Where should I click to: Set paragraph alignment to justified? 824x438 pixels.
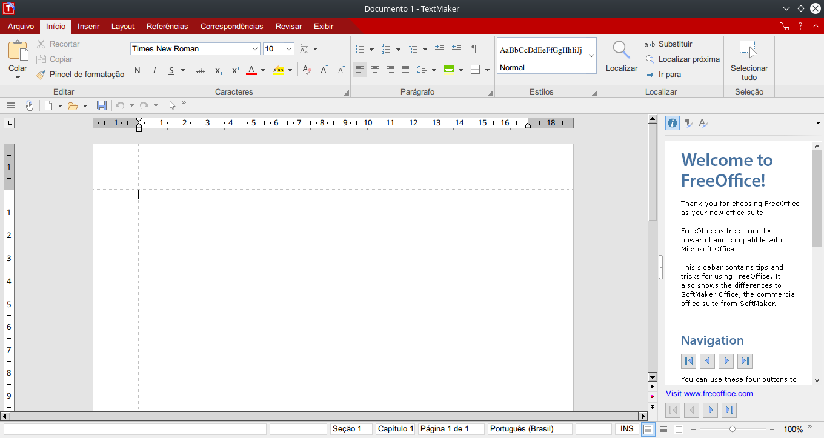click(x=405, y=70)
